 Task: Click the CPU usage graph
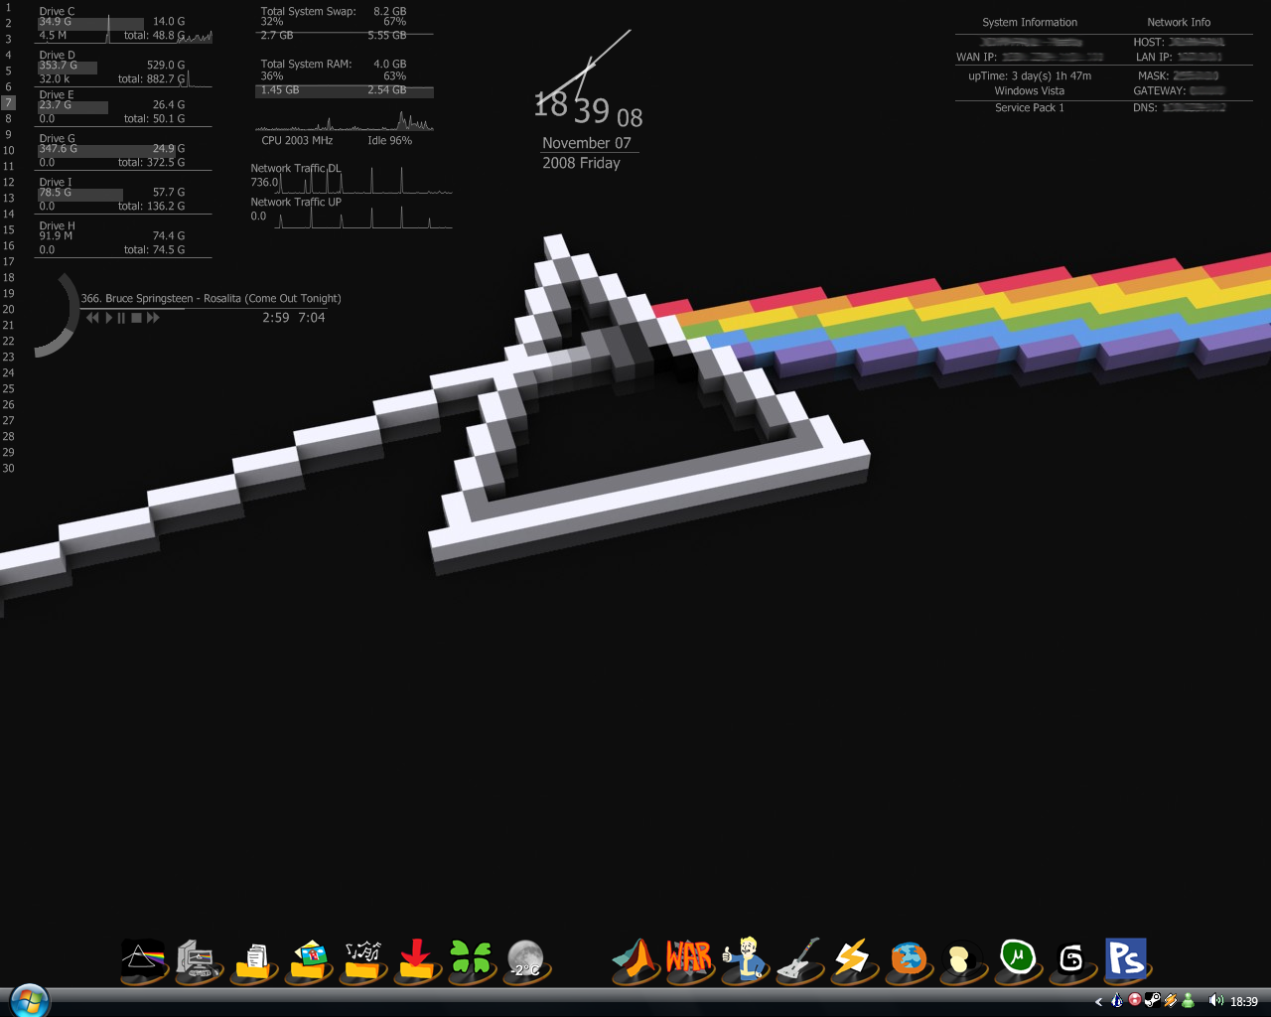(345, 121)
